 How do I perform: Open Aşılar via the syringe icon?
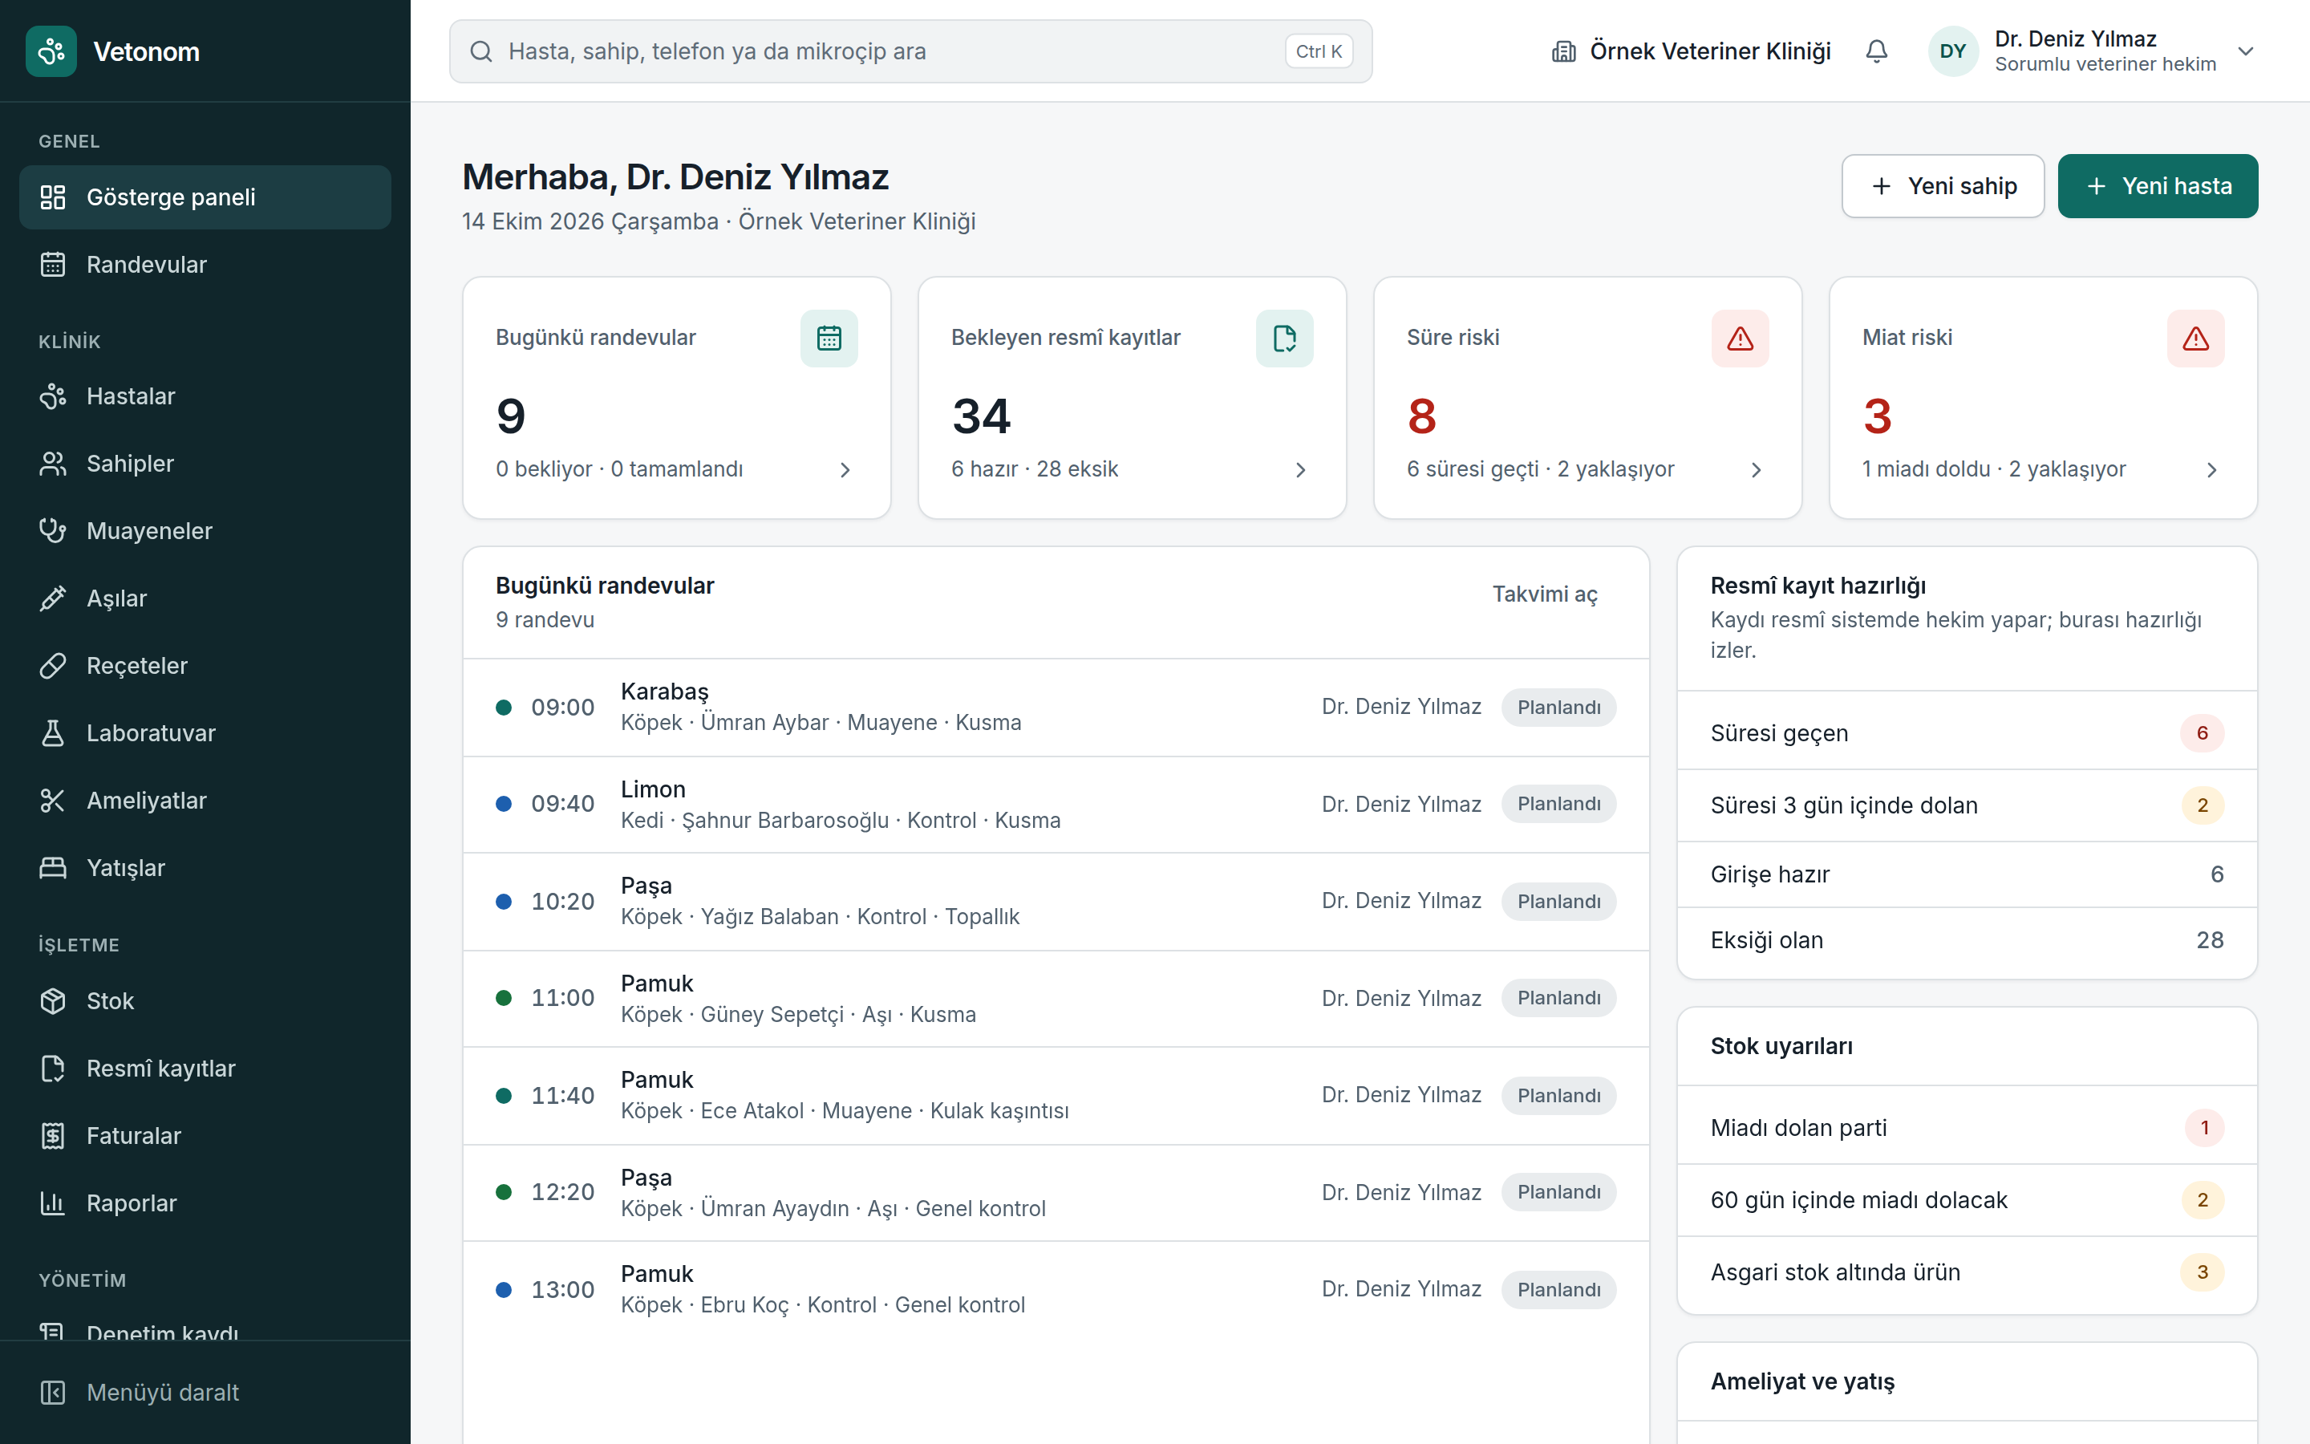coord(52,598)
